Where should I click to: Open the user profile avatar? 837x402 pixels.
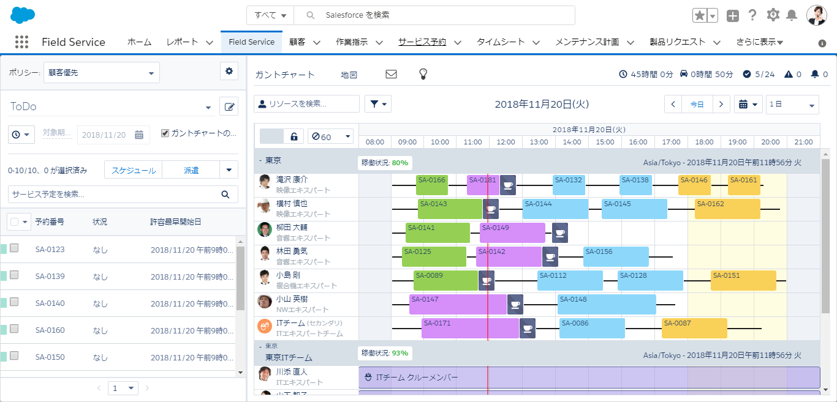coord(817,15)
